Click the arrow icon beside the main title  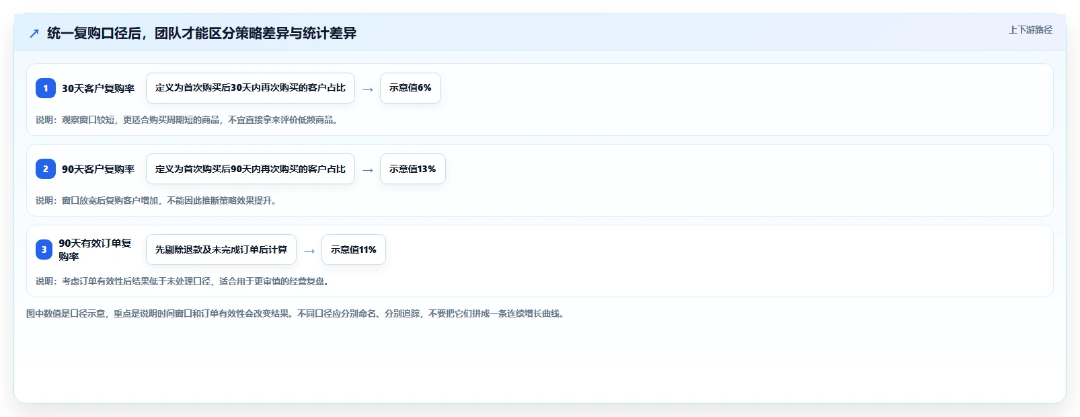[x=34, y=34]
